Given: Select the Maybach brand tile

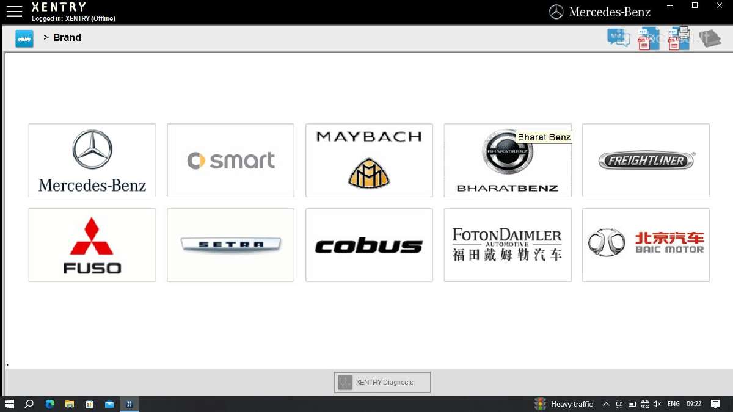Looking at the screenshot, I should (369, 161).
